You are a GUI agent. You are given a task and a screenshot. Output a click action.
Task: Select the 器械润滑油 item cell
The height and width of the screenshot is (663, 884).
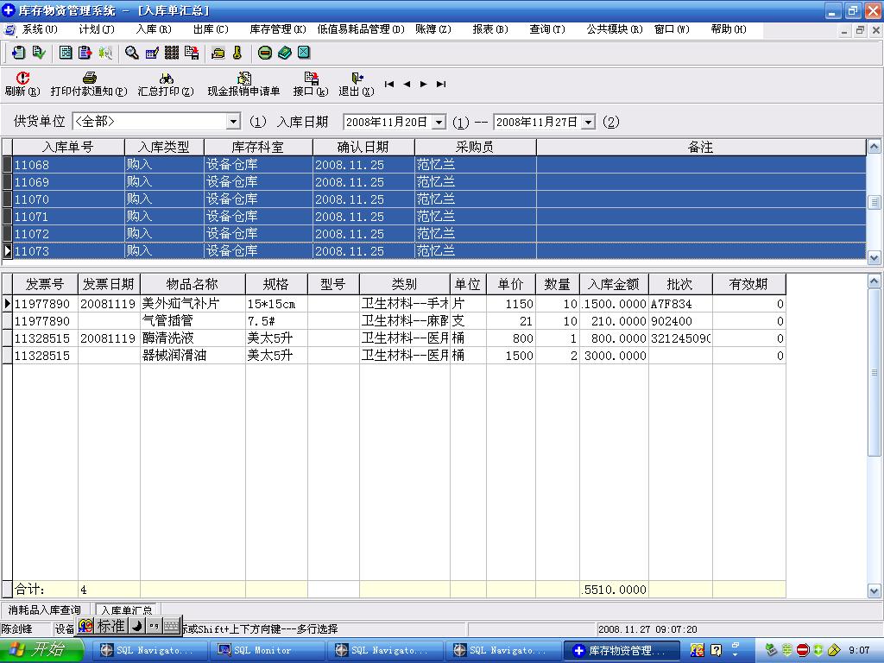click(x=193, y=355)
